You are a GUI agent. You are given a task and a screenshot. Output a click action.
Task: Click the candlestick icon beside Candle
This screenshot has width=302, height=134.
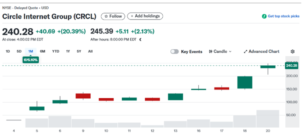click(211, 52)
